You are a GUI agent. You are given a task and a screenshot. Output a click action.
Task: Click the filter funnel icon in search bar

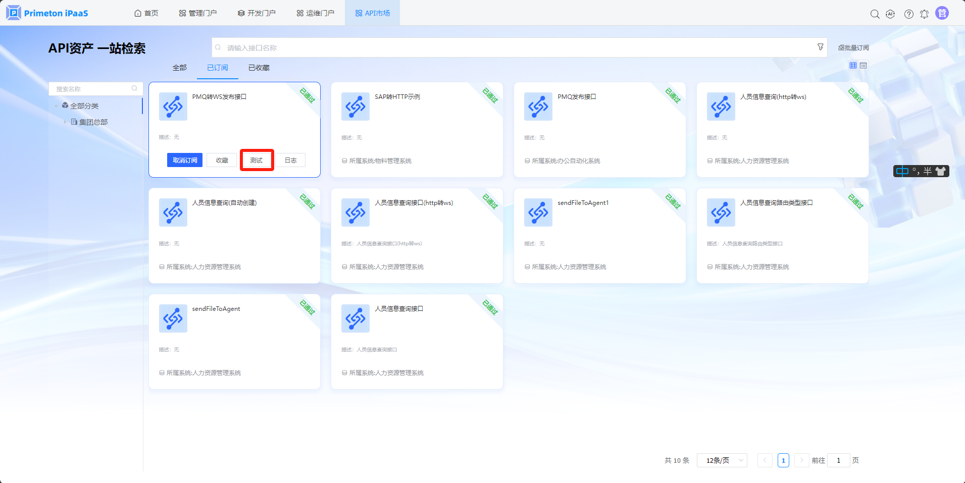point(820,47)
